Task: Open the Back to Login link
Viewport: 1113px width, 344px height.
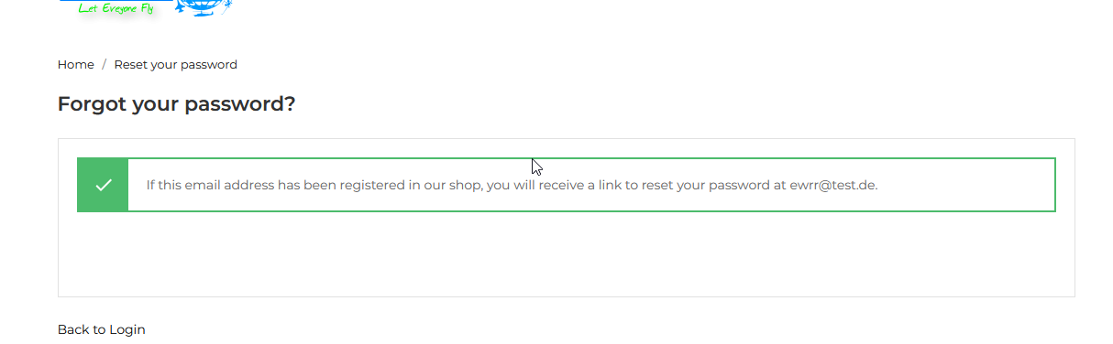Action: coord(102,329)
